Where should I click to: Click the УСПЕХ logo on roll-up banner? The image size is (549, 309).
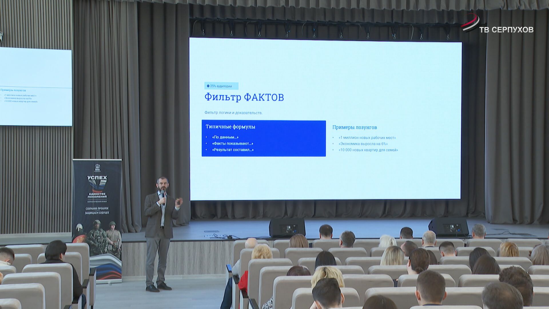click(97, 181)
